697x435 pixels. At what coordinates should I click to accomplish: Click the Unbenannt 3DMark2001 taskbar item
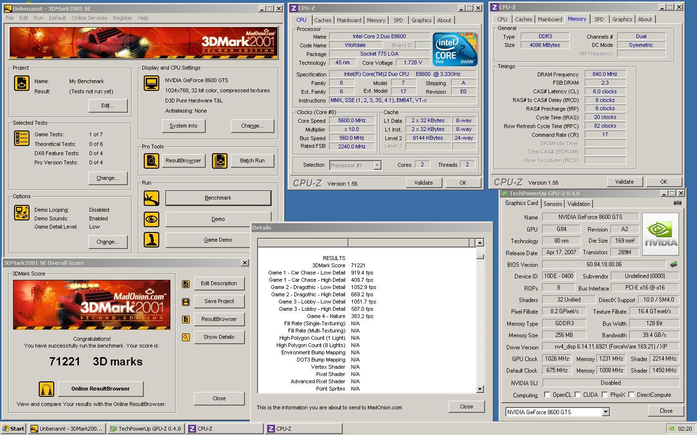(x=67, y=428)
